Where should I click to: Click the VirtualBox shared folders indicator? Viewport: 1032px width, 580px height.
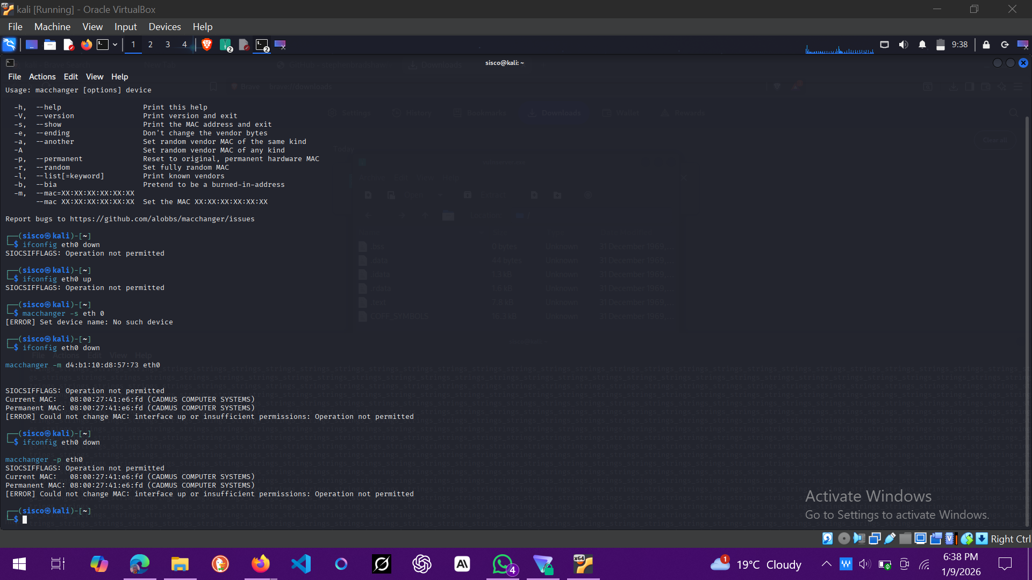tap(905, 539)
